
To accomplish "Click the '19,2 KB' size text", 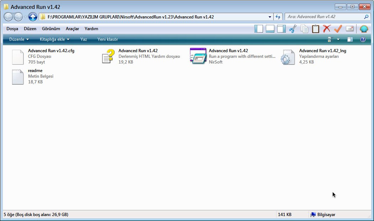I will click(126, 62).
